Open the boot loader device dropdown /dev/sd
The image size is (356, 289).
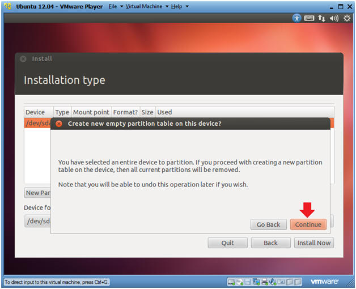click(37, 220)
